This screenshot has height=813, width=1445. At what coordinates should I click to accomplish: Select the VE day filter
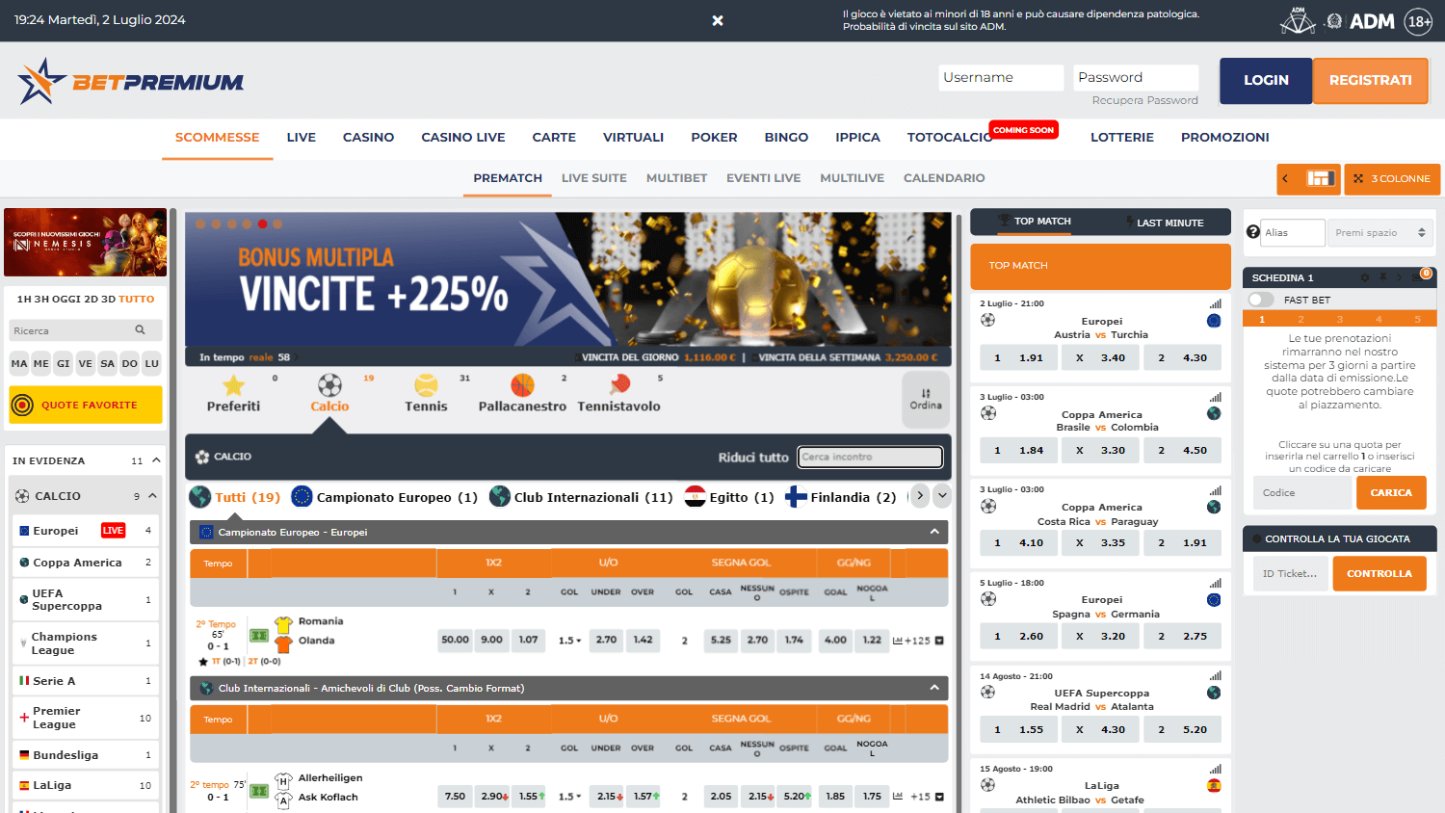coord(86,363)
